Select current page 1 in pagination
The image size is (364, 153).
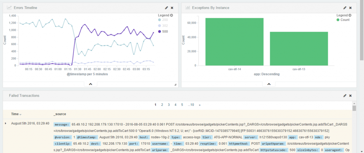[x=155, y=105]
